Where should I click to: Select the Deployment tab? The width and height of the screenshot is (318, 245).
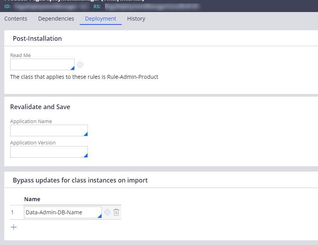tap(101, 19)
